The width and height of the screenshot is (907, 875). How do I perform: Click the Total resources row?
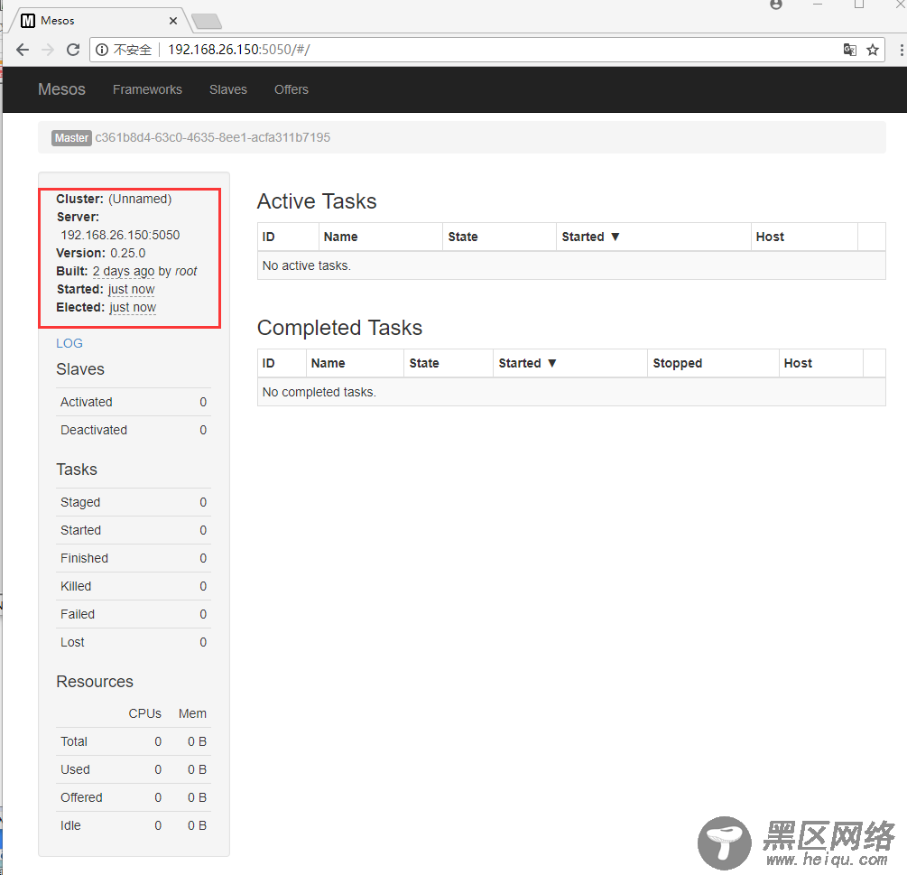point(134,742)
